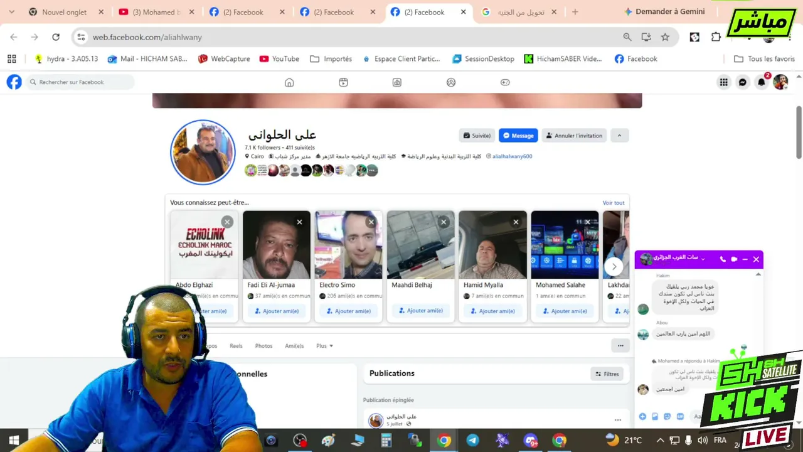This screenshot has height=452, width=803.
Task: Add Hamid Myalla as a friend
Action: [x=492, y=311]
